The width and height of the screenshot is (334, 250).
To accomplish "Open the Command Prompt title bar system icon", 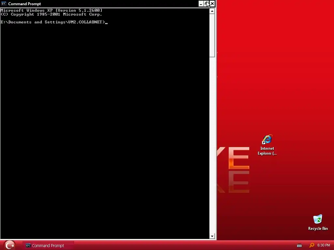I will pos(4,4).
